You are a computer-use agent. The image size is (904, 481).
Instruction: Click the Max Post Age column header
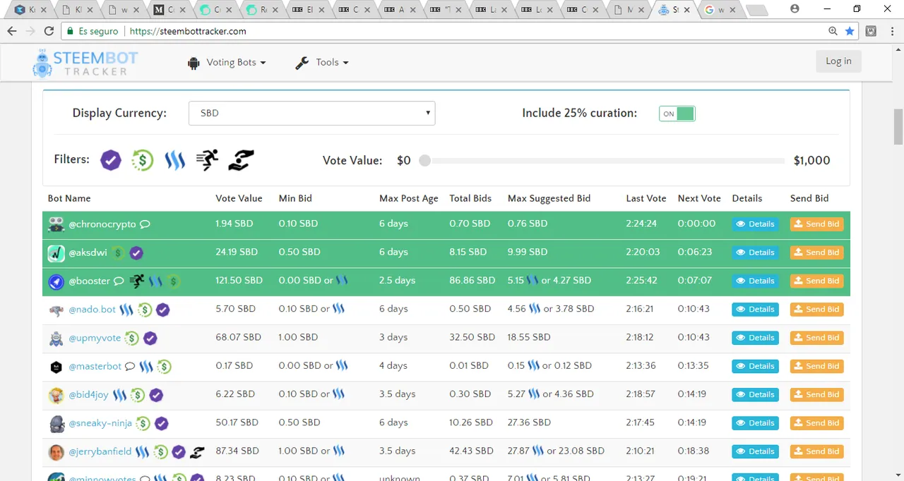pos(409,198)
